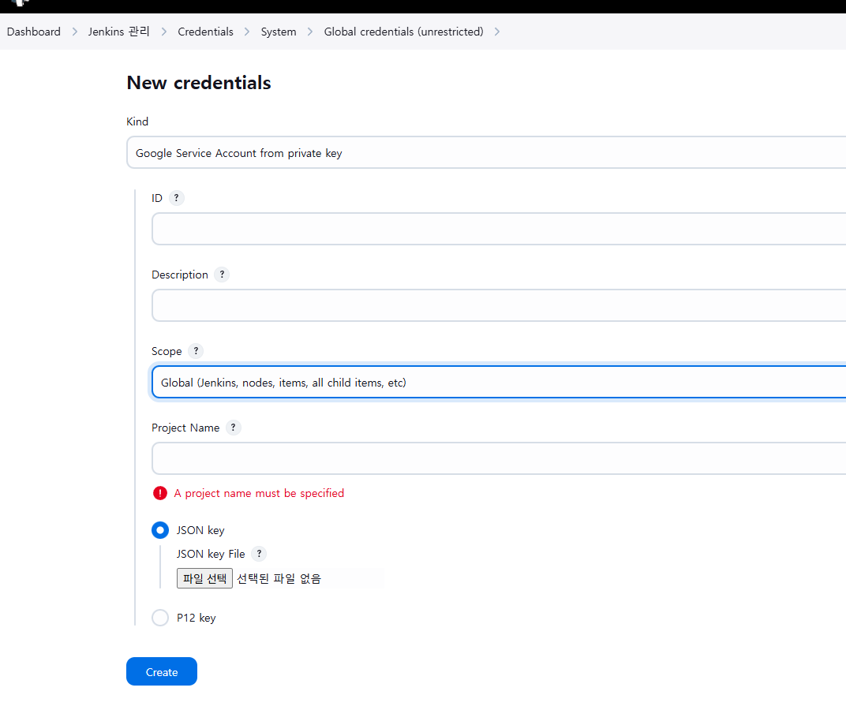Click the 'New credentials' heading
Viewport: 846px width, 710px height.
pyautogui.click(x=199, y=83)
